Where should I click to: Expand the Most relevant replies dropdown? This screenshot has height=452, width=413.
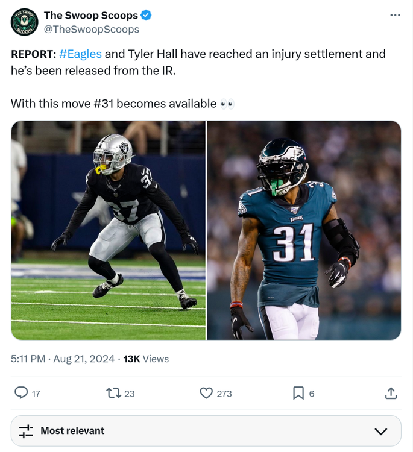tap(206, 431)
